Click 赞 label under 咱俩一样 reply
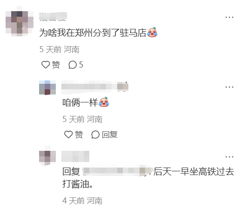247x209 pixels. (x=79, y=135)
